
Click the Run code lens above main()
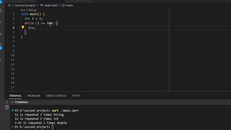[23, 10]
